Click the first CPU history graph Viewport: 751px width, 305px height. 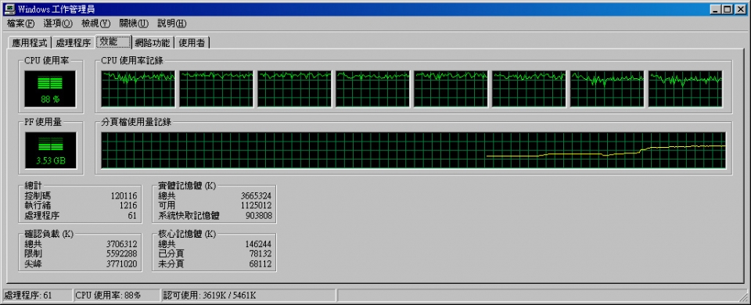[x=138, y=88]
